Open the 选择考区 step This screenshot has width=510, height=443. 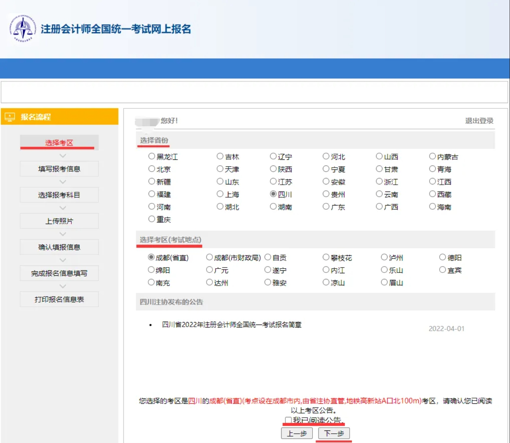59,142
